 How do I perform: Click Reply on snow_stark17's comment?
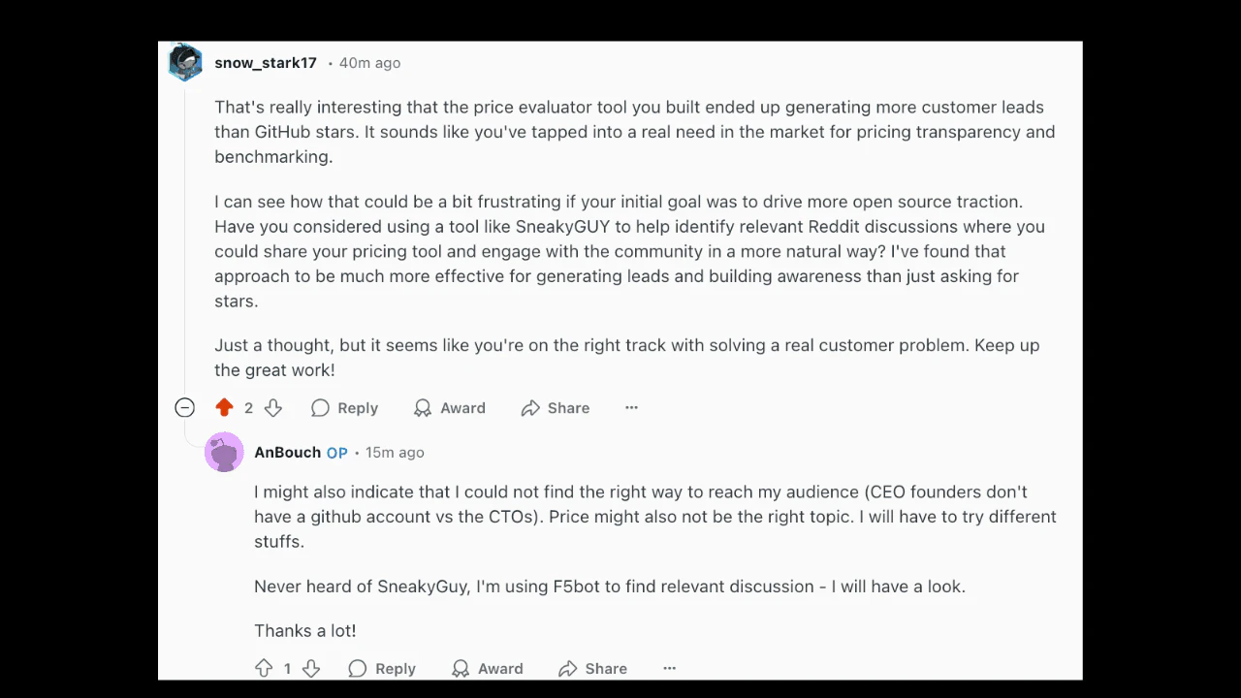tap(344, 407)
